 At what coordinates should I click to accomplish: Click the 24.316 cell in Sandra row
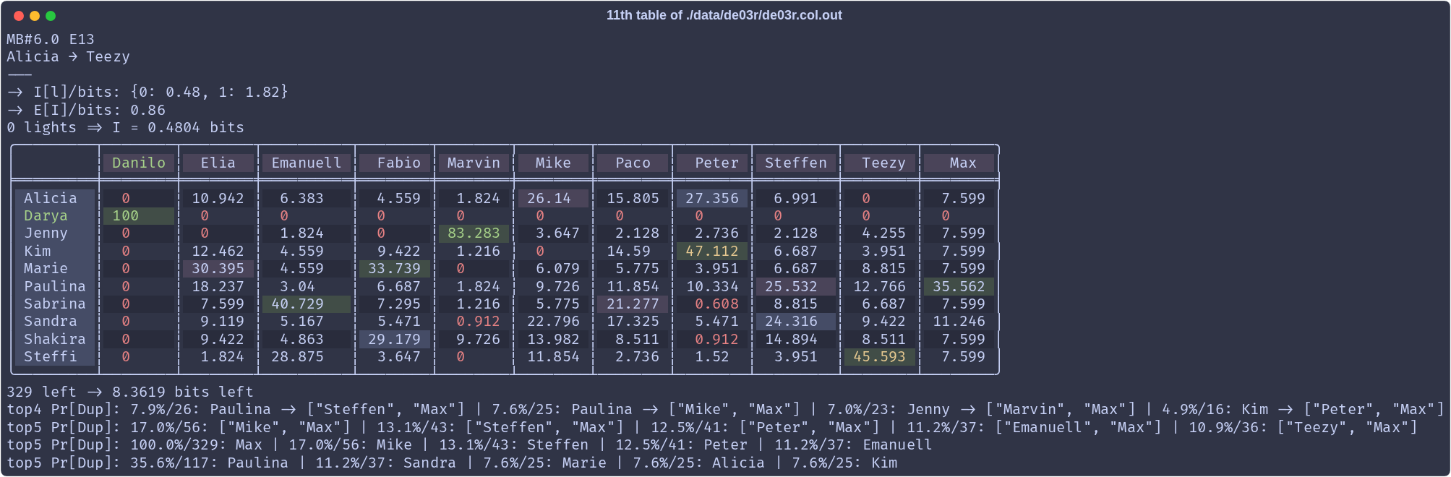coord(796,321)
